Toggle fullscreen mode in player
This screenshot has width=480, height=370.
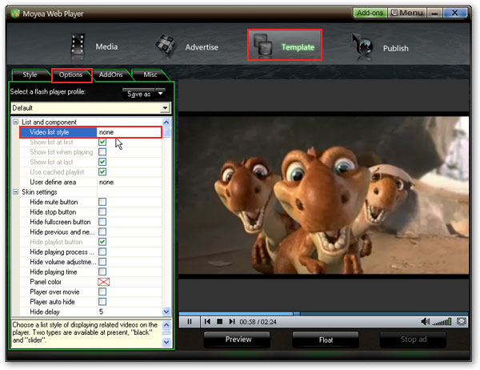click(x=461, y=321)
